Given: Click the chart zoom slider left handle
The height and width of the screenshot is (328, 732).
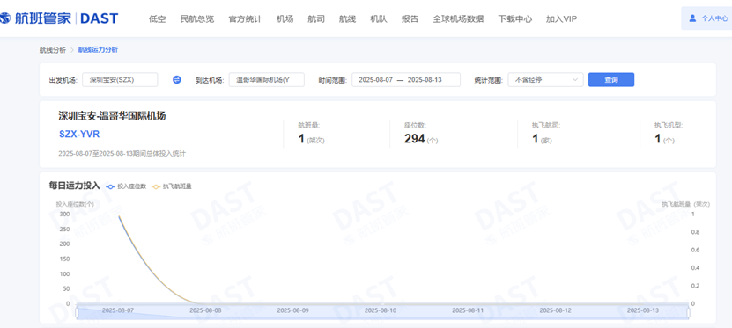Looking at the screenshot, I should tap(77, 312).
